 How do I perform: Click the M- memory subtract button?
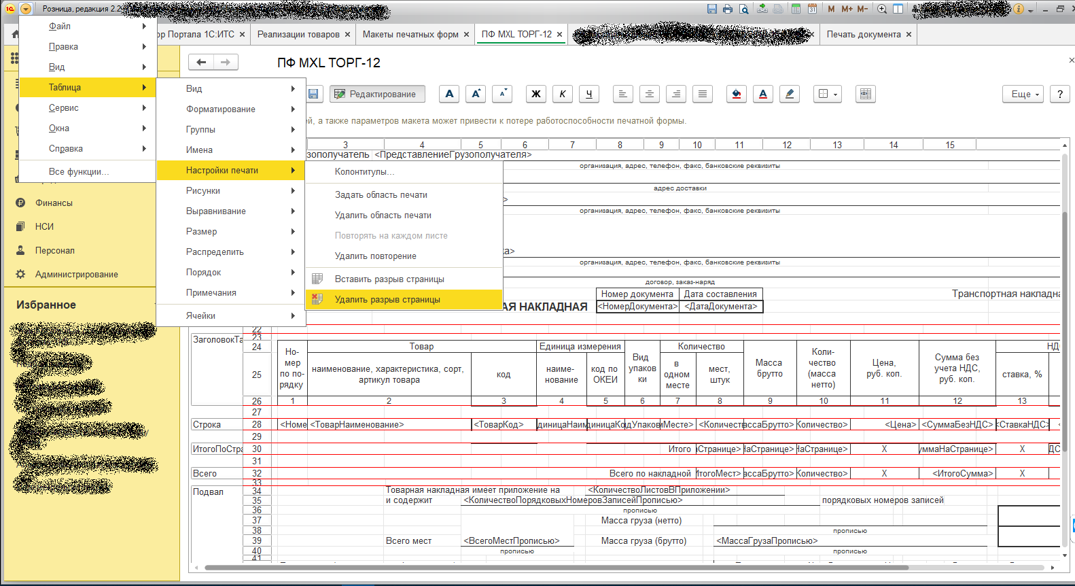(862, 9)
